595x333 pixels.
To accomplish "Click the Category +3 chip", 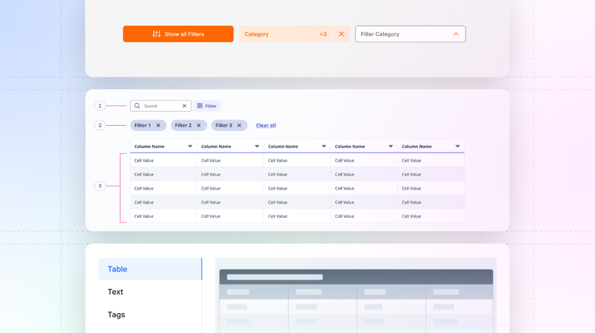I will pyautogui.click(x=286, y=34).
